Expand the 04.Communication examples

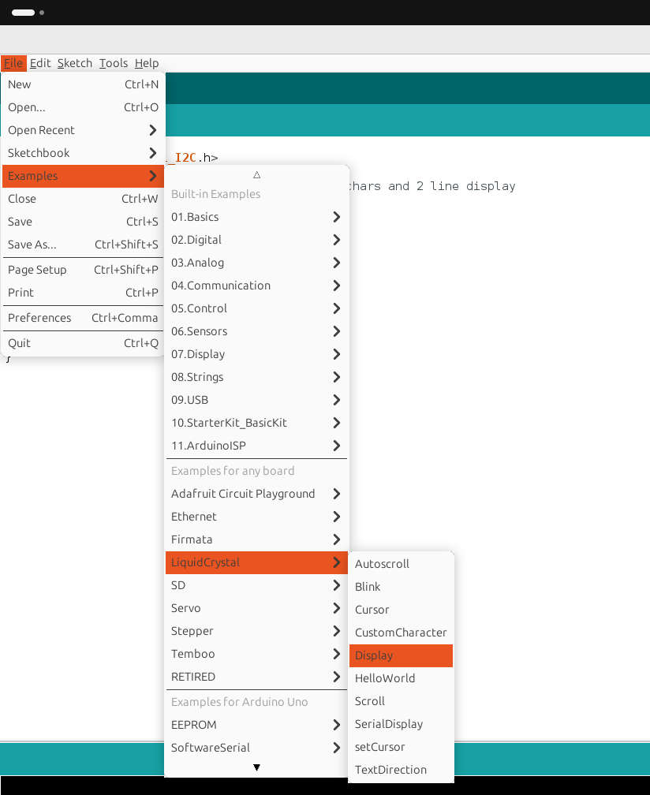coord(256,286)
